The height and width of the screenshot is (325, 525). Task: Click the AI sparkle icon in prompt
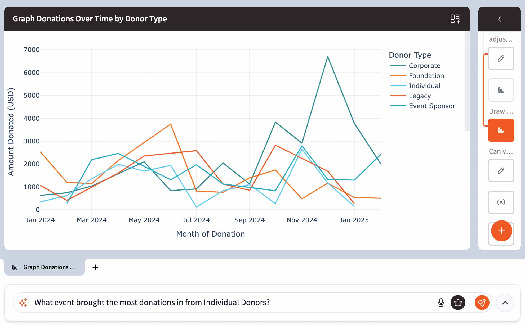click(23, 302)
